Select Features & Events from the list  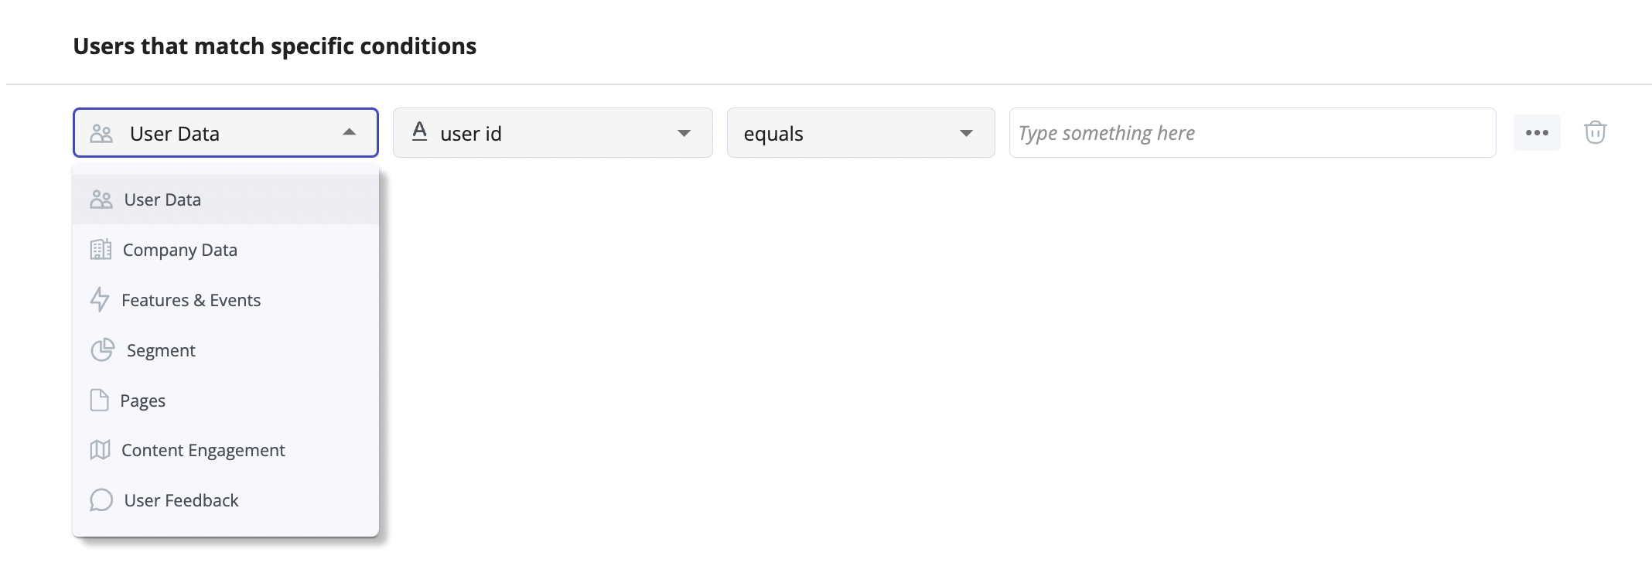tap(190, 299)
